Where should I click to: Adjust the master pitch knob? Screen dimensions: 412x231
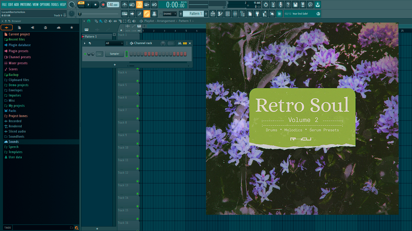pos(72,14)
